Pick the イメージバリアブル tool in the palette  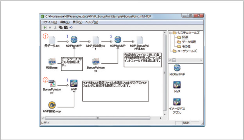177,102
